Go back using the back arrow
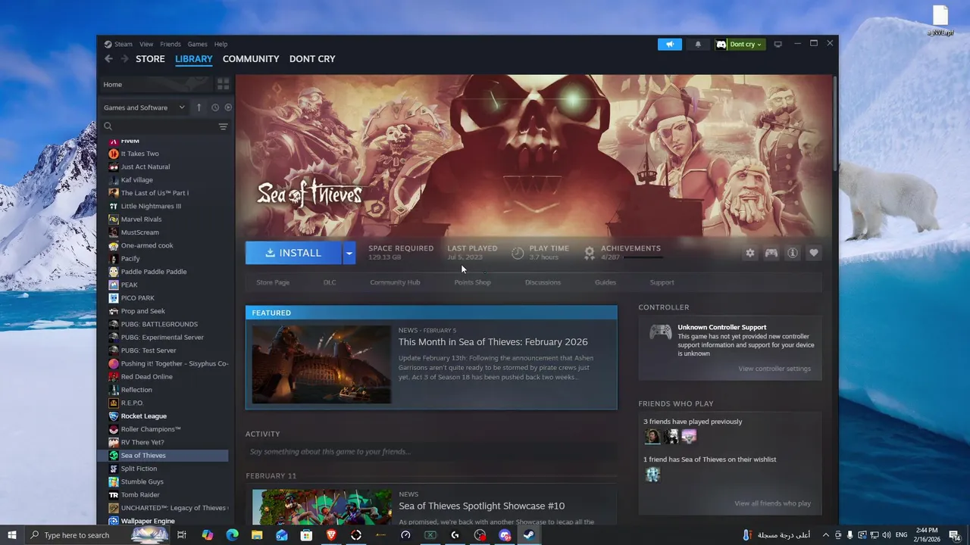Screen dimensions: 970x545 click(x=108, y=59)
